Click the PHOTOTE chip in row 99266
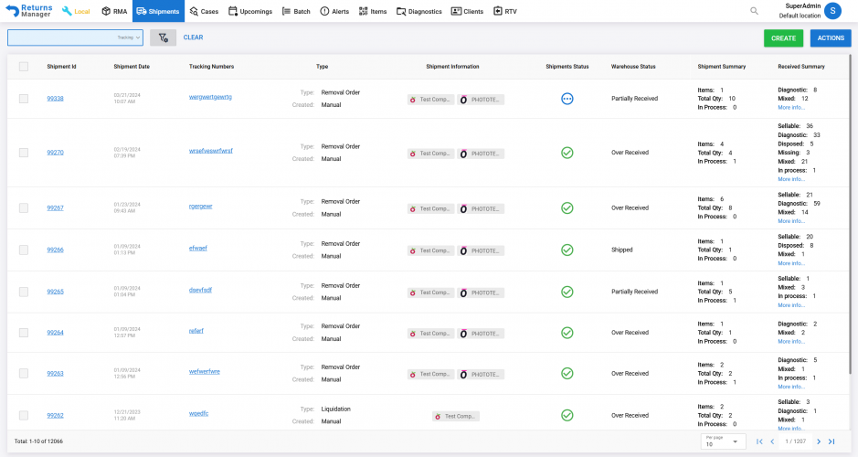Image resolution: width=858 pixels, height=457 pixels. click(x=481, y=250)
